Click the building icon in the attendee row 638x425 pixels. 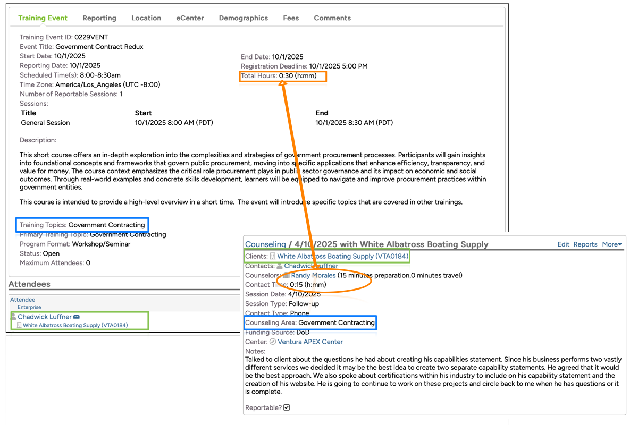pyautogui.click(x=20, y=325)
